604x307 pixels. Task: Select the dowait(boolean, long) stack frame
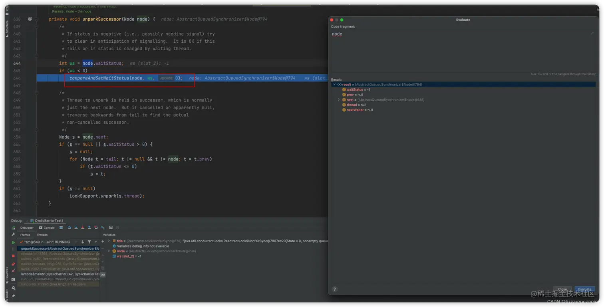coord(58,264)
